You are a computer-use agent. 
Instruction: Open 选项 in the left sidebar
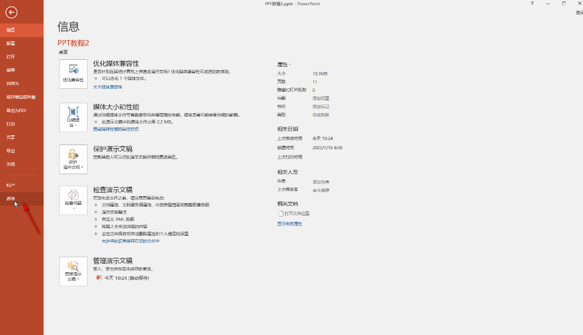[x=10, y=199]
